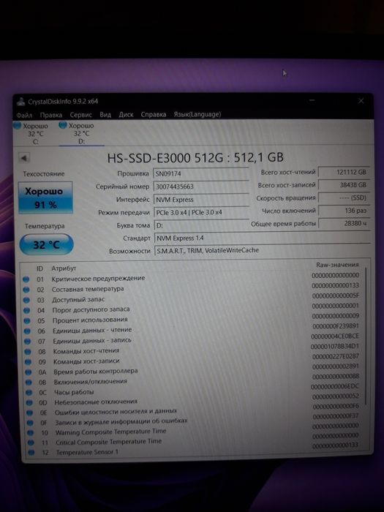The height and width of the screenshot is (512, 384).
Task: Click the Возможности field with S.M.A.R.T., TRIM
Action: [x=262, y=250]
